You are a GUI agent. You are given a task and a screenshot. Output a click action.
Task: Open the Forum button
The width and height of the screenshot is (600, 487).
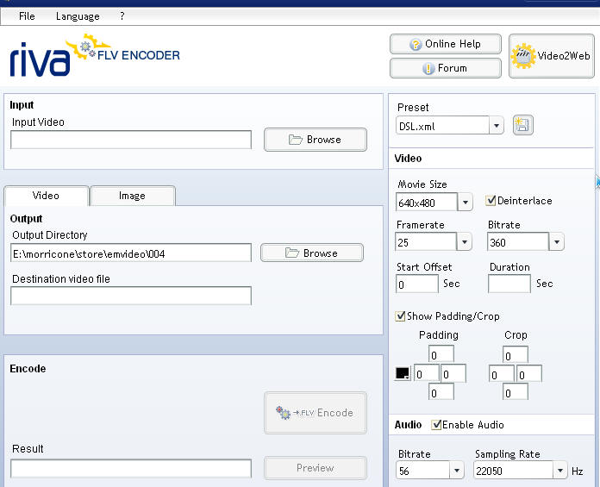(446, 68)
